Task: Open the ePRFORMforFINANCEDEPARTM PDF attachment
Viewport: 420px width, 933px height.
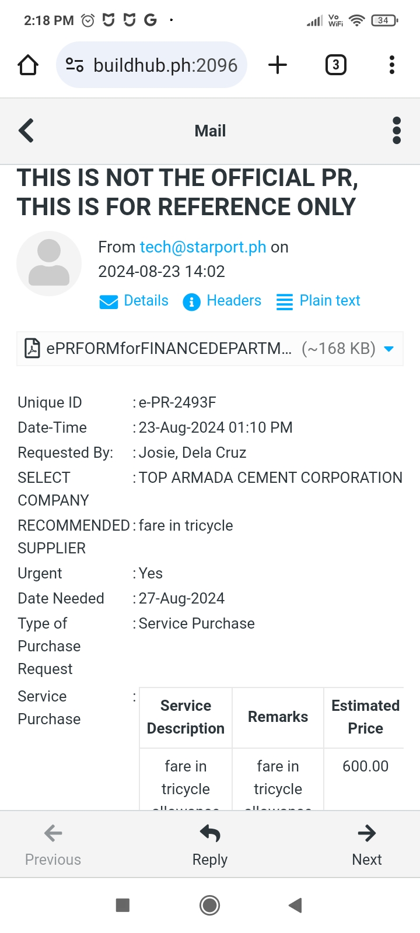Action: (x=169, y=349)
